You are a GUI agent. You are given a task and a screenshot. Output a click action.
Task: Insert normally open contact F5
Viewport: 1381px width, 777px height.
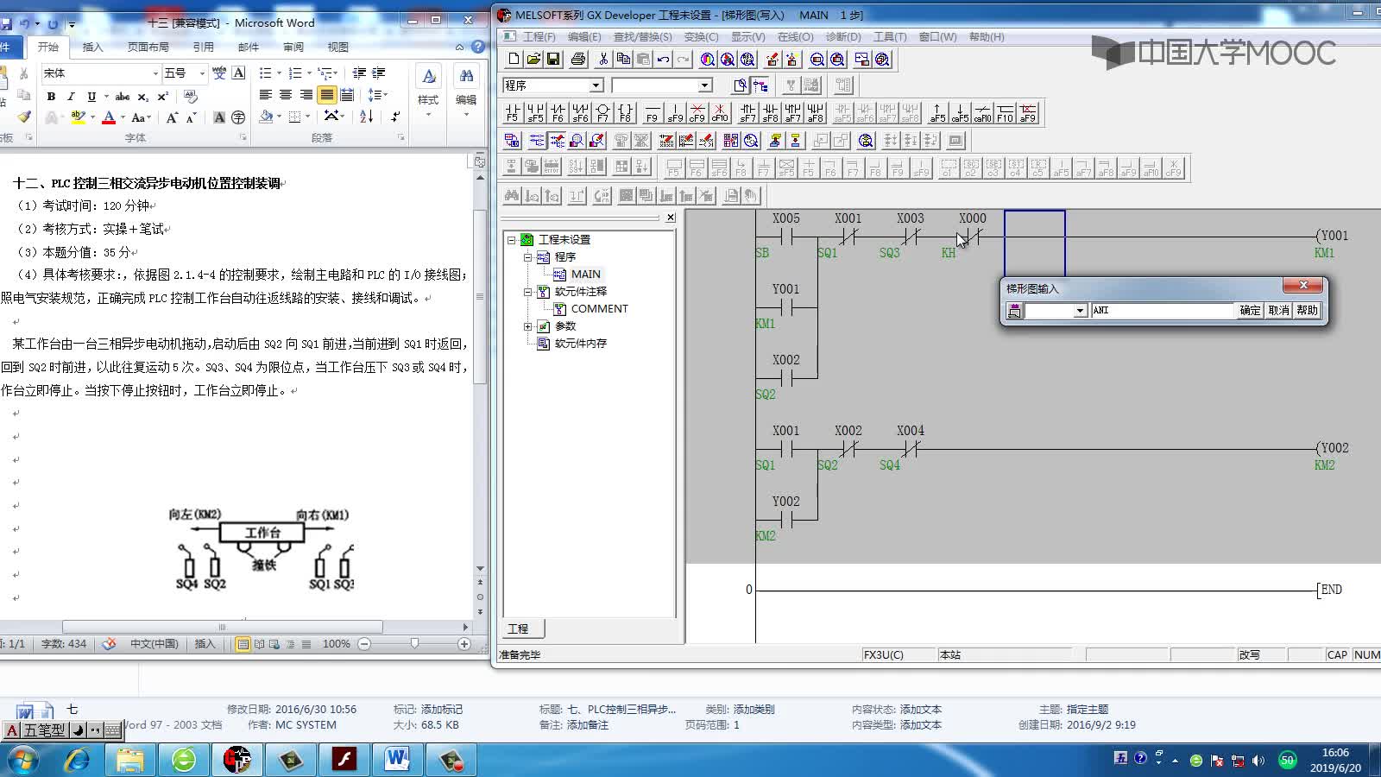click(x=513, y=113)
